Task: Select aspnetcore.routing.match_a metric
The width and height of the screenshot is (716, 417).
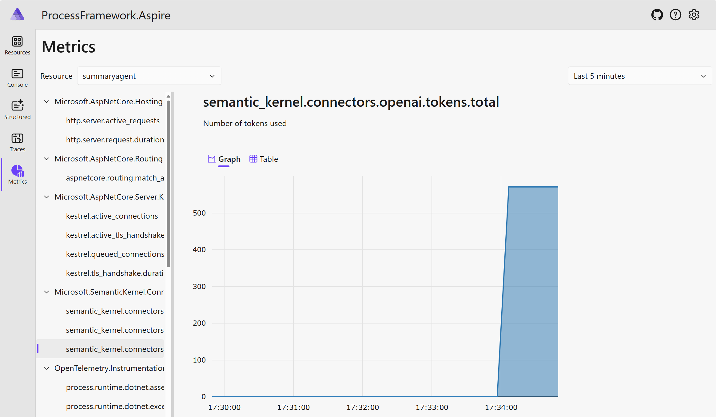Action: point(115,178)
